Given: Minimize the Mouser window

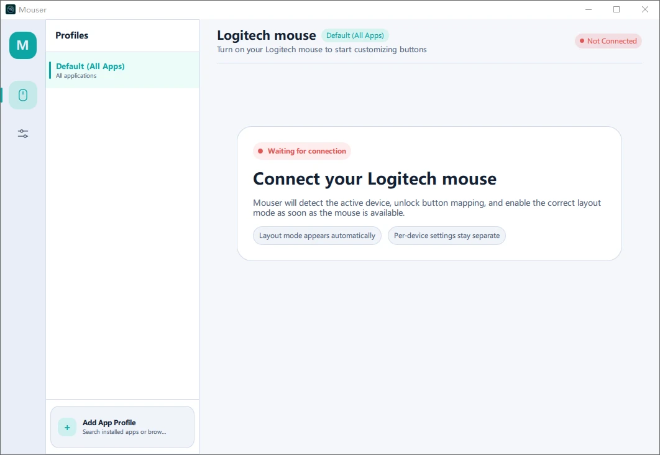Looking at the screenshot, I should click(587, 9).
